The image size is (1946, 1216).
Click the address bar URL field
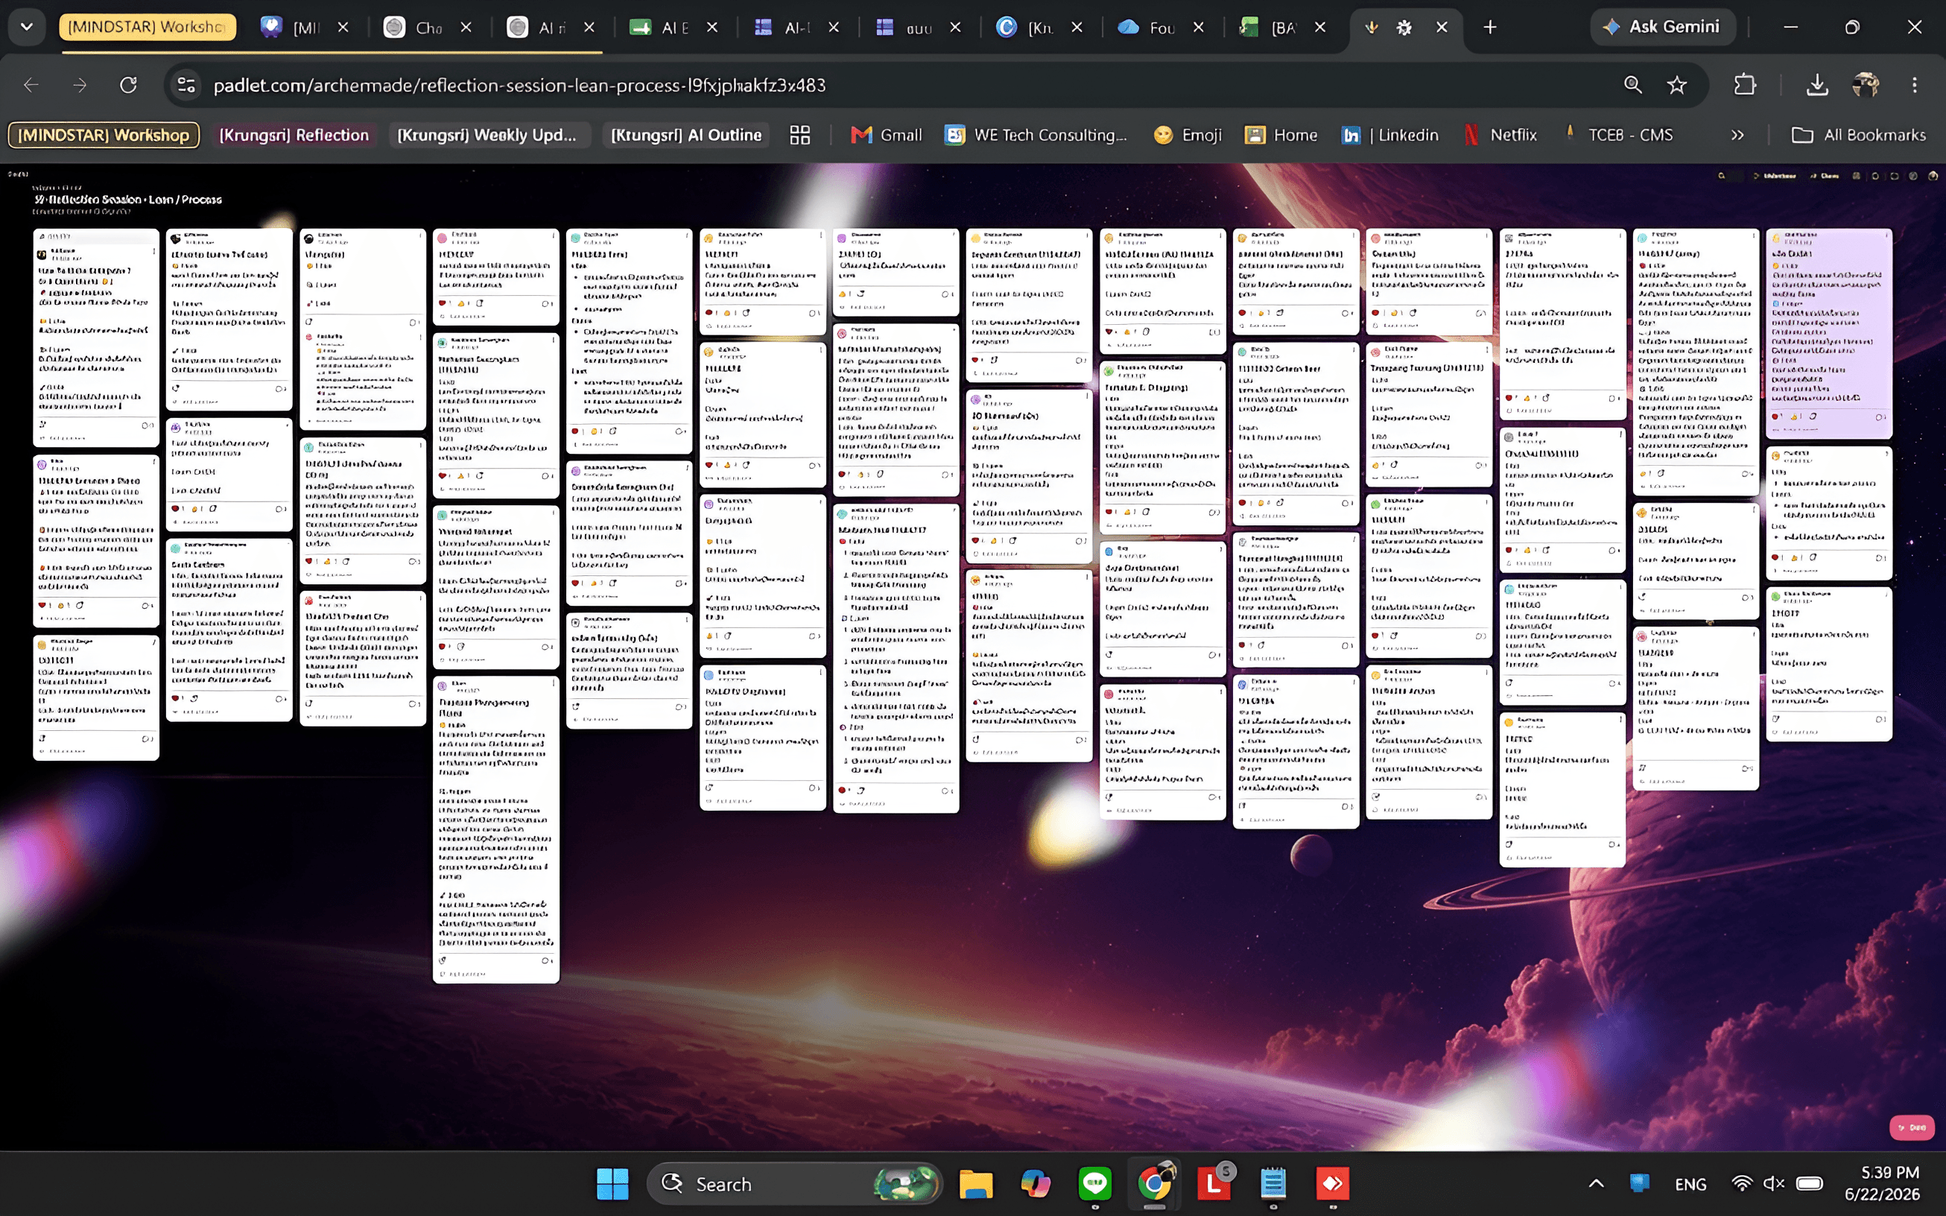[901, 85]
